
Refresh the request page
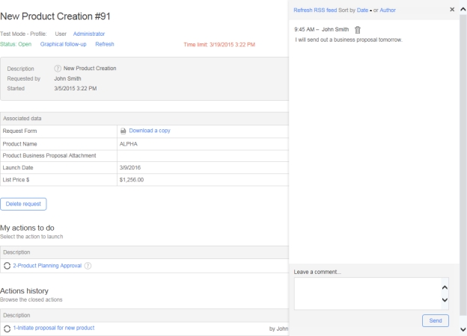(x=105, y=44)
